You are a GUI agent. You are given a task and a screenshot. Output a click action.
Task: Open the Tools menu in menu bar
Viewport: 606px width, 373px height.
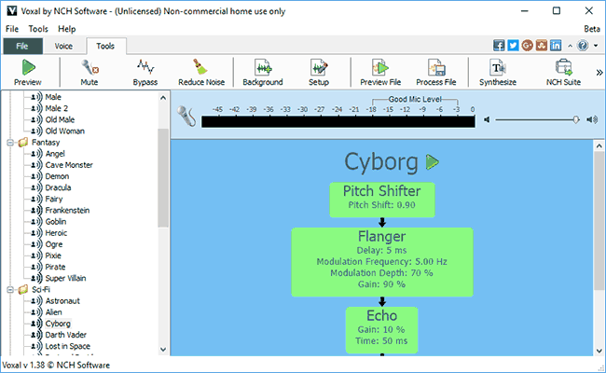[x=38, y=29]
